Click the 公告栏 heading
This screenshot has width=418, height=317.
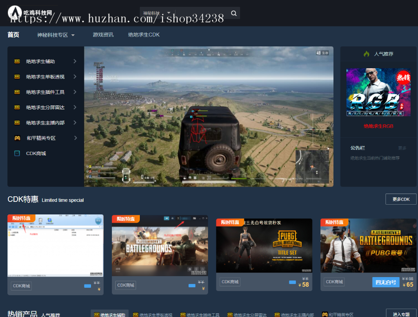tap(358, 148)
